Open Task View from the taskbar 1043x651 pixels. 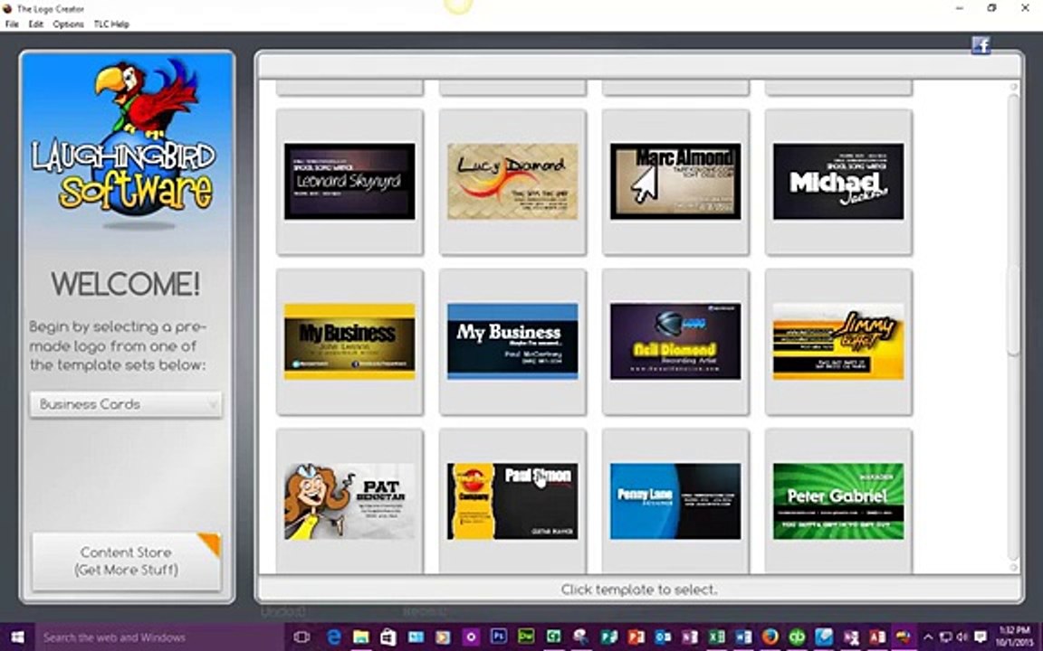click(x=301, y=637)
